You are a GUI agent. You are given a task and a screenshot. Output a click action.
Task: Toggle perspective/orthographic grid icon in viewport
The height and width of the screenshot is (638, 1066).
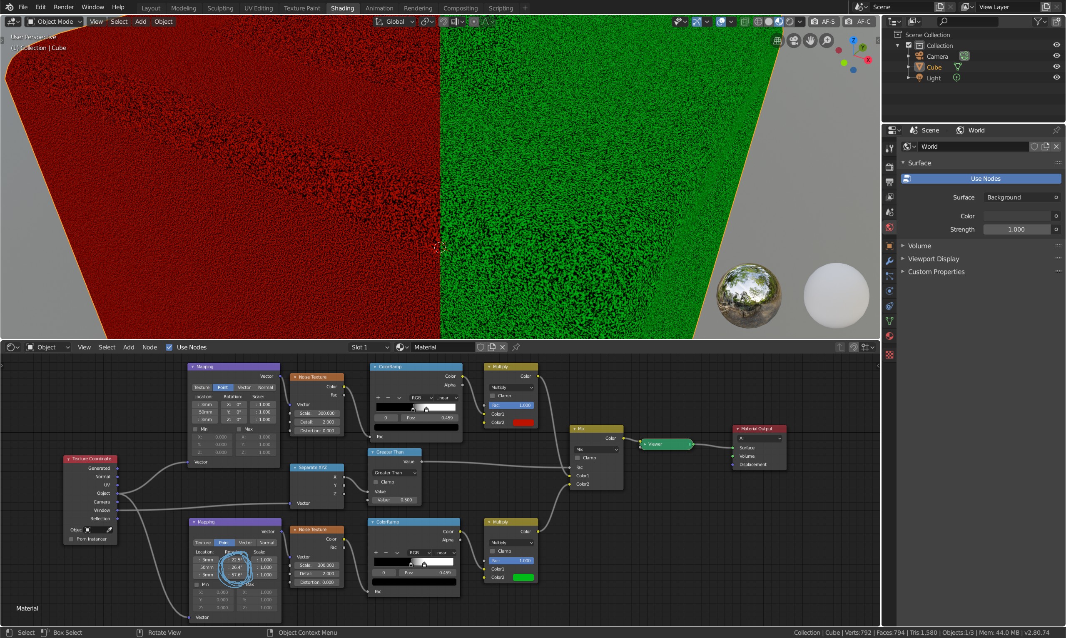pyautogui.click(x=777, y=40)
